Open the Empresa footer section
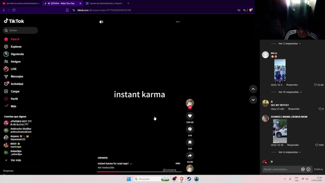The height and width of the screenshot is (183, 325). [x=8, y=171]
